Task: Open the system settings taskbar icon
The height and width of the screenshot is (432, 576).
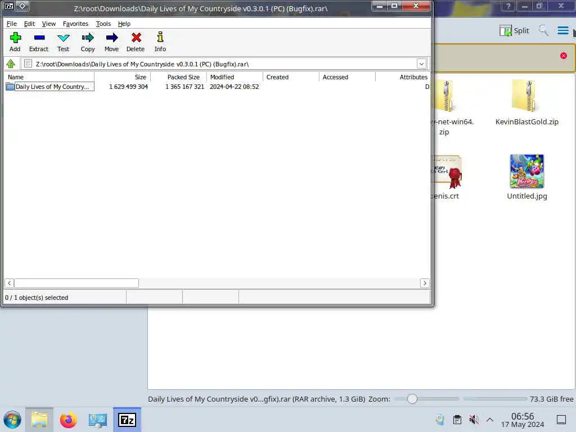Action: (x=98, y=420)
